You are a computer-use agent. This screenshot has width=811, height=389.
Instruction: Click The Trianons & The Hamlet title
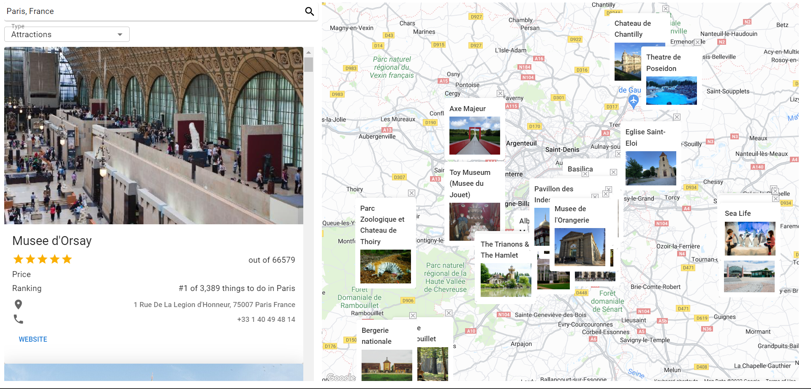pos(505,250)
